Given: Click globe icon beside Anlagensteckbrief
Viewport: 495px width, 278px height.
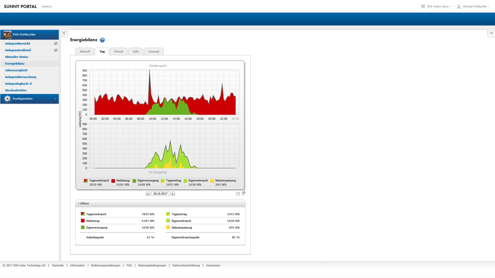Looking at the screenshot, I should [x=56, y=50].
